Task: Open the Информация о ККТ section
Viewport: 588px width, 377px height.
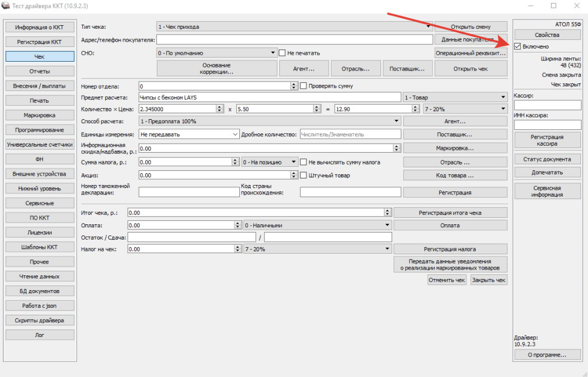Action: 40,28
